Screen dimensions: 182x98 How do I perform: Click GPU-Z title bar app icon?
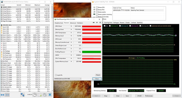point(55,19)
